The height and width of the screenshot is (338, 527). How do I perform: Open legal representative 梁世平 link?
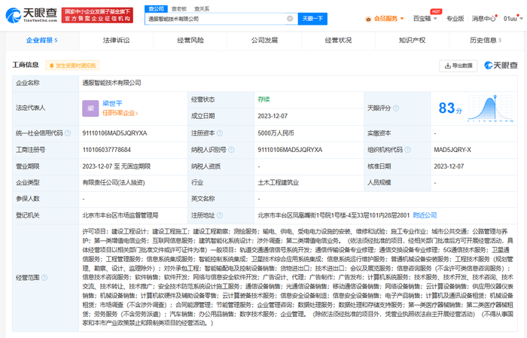112,103
